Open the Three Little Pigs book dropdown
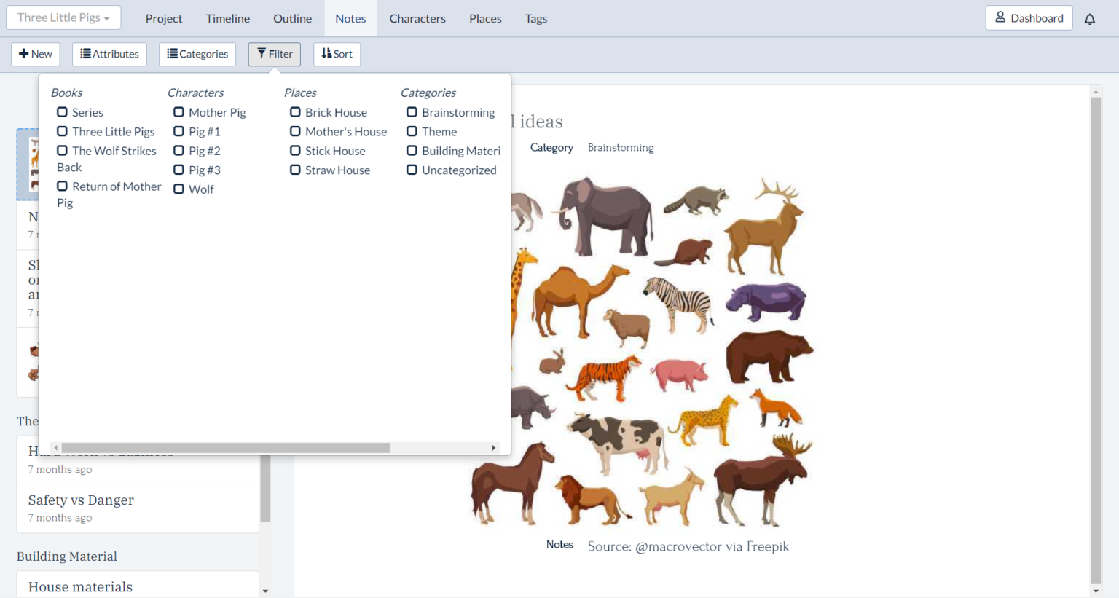 pos(63,17)
